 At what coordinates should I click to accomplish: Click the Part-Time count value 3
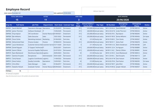(x=79, y=20)
